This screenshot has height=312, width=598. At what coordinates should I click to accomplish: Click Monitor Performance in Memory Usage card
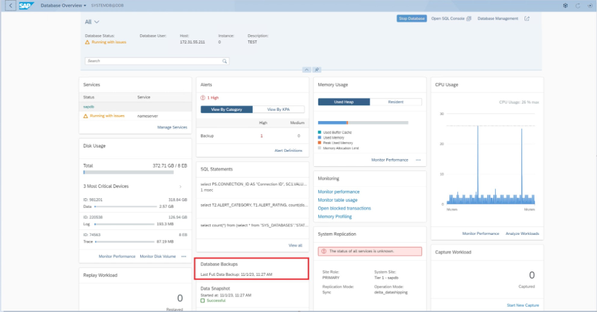pyautogui.click(x=389, y=160)
